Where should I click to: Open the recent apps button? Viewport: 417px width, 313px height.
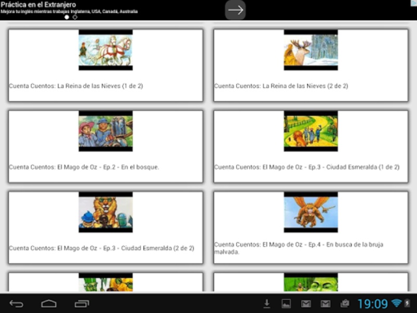(x=82, y=304)
